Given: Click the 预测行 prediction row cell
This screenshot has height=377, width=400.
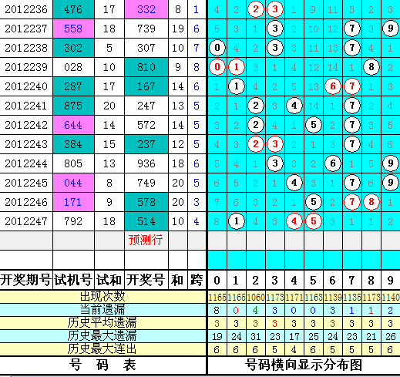Looking at the screenshot, I should click(146, 241).
